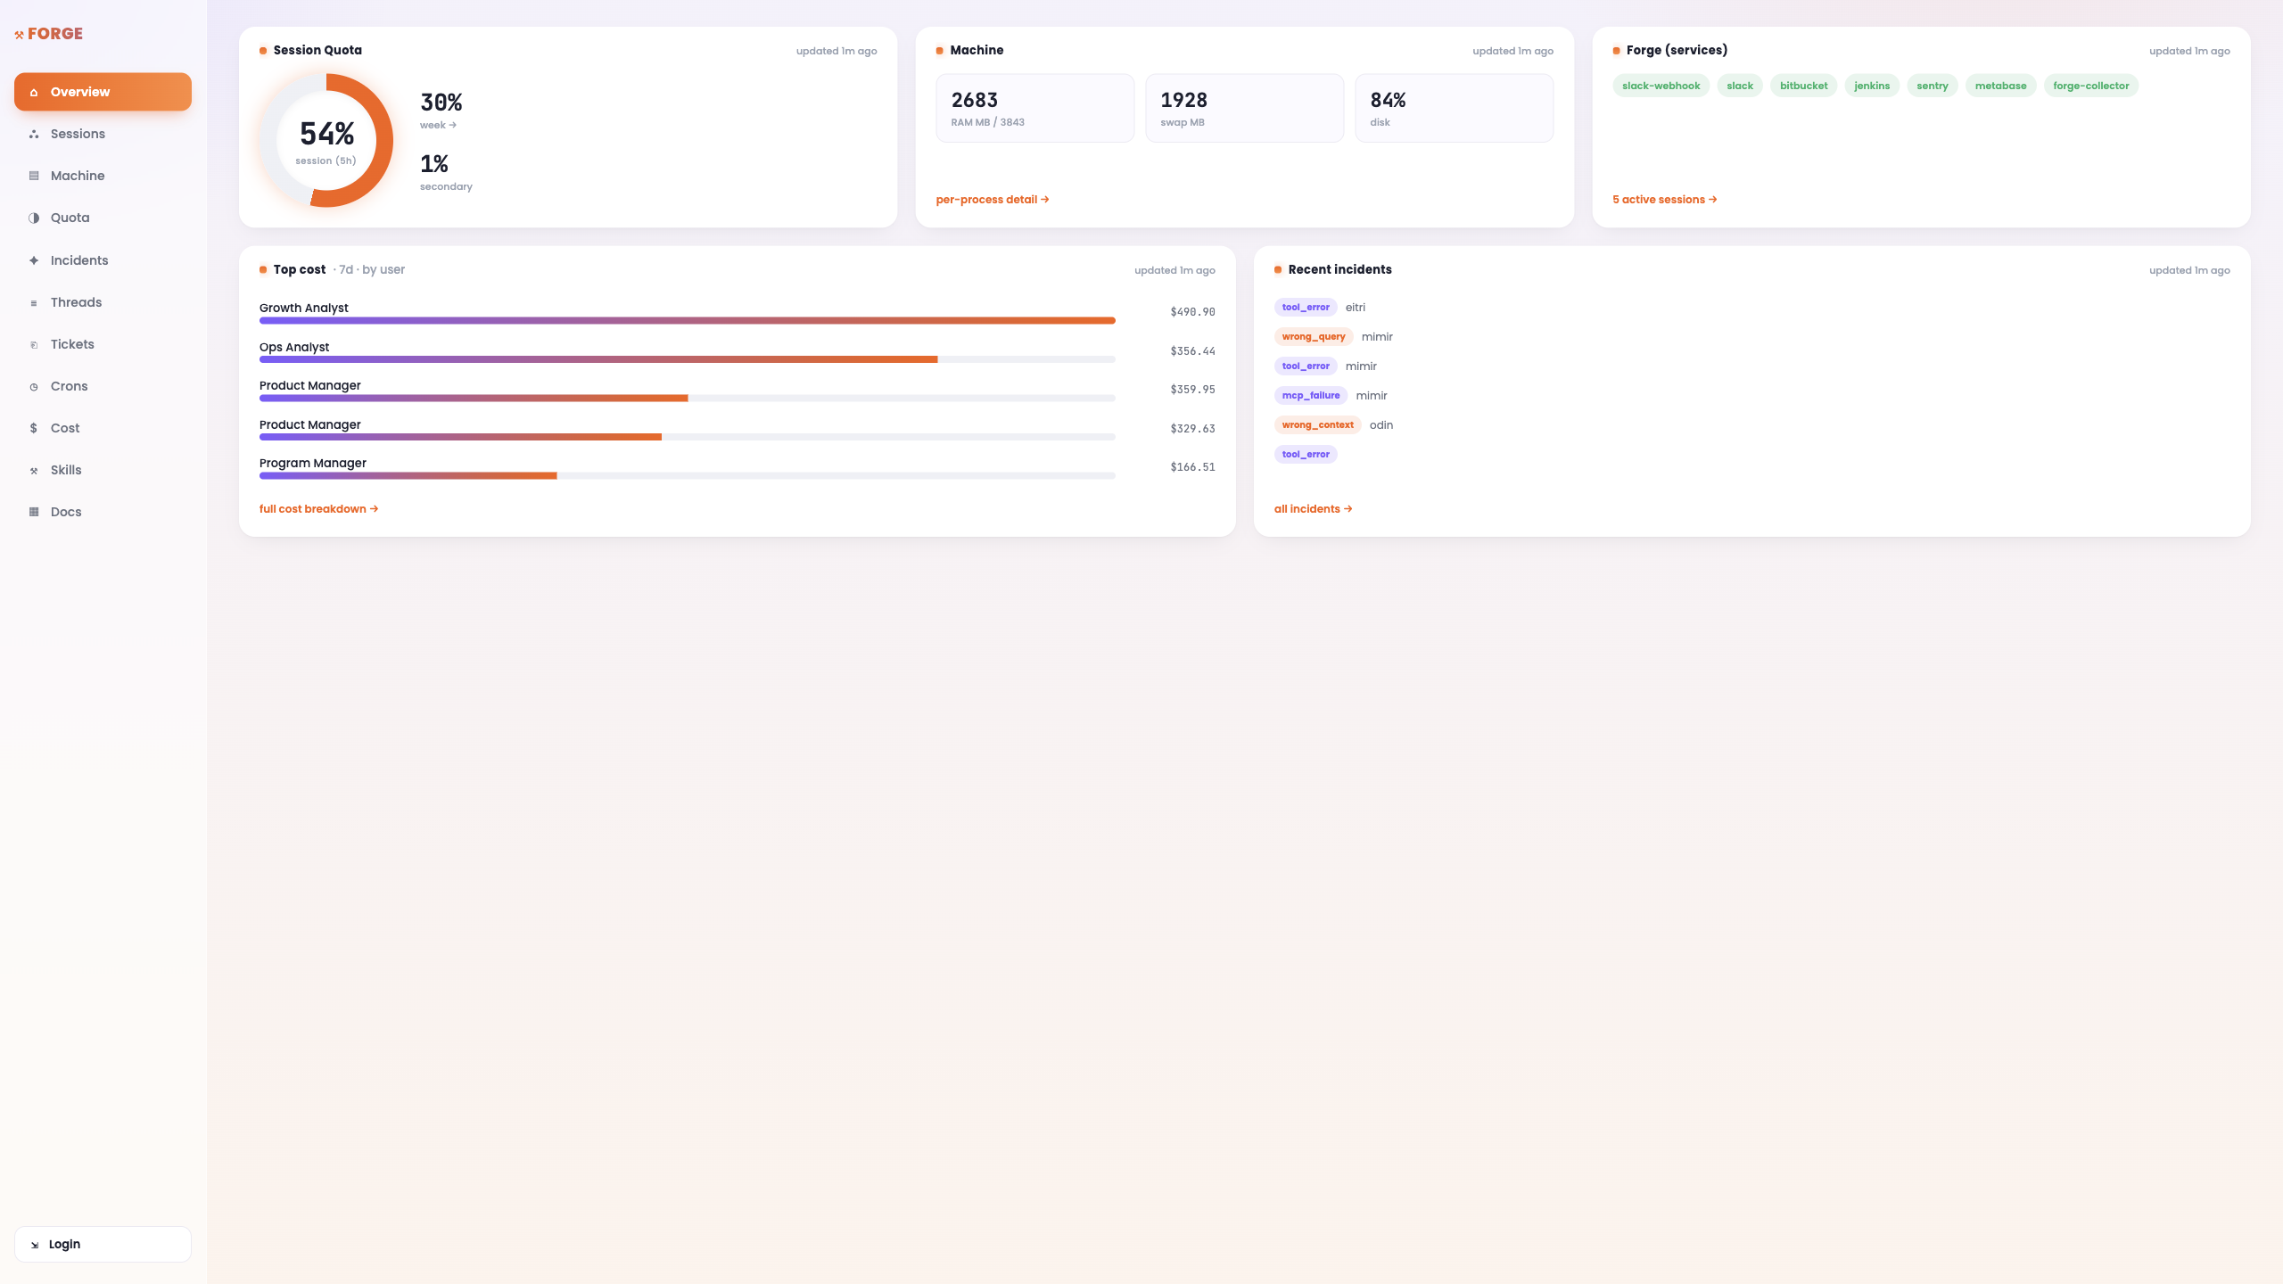Viewport: 2283px width, 1284px height.
Task: Click the Growth Analyst cost bar
Action: [687, 320]
